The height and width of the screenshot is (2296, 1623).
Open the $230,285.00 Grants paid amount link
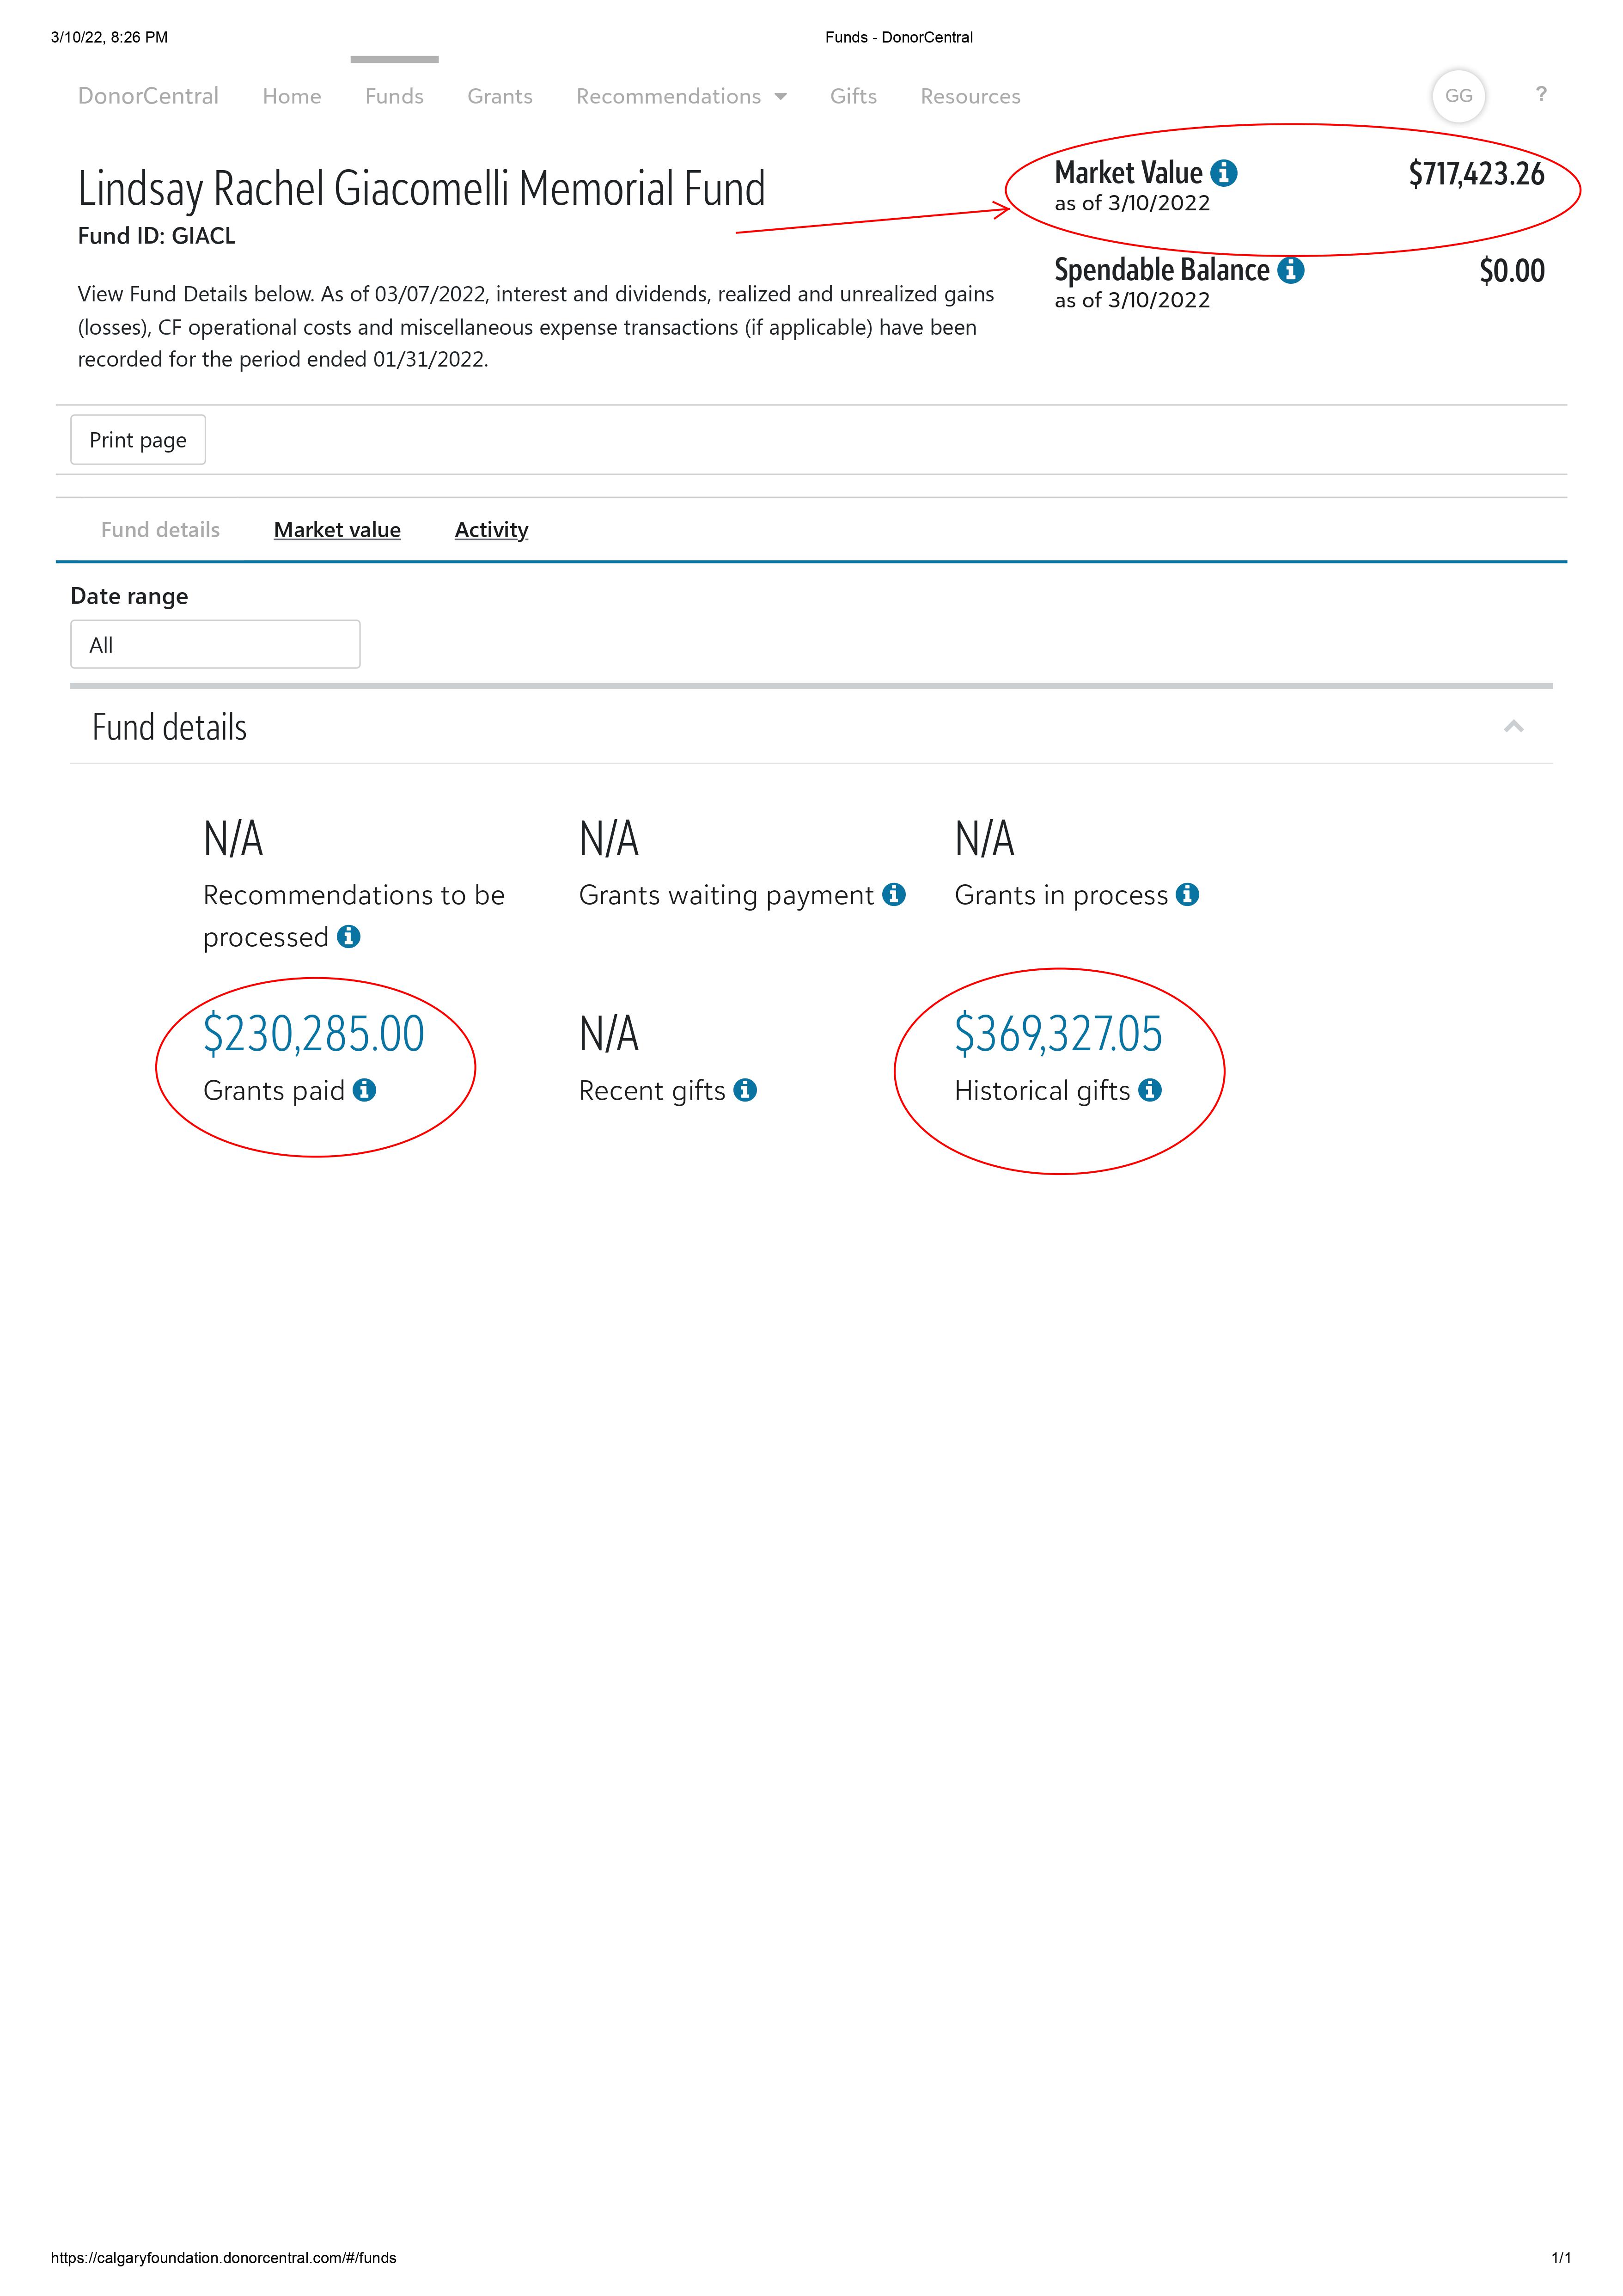[314, 1034]
